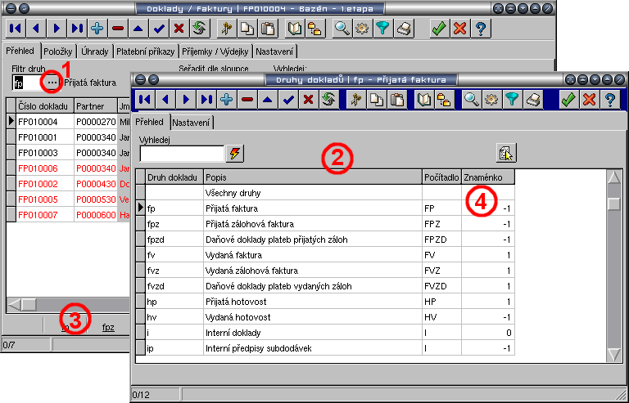
Task: Click the down arrow of the document types vertical scrollbar
Action: tap(613, 354)
